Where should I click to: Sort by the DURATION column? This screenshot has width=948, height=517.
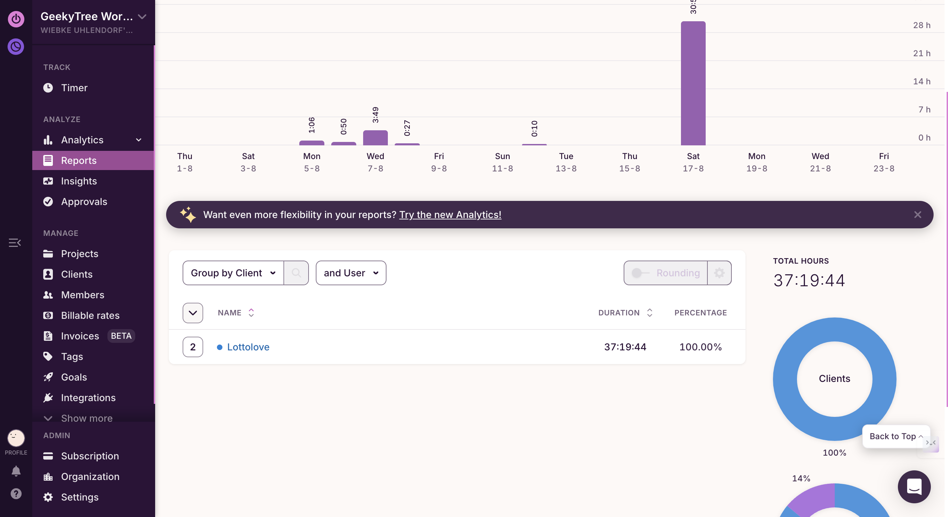625,313
